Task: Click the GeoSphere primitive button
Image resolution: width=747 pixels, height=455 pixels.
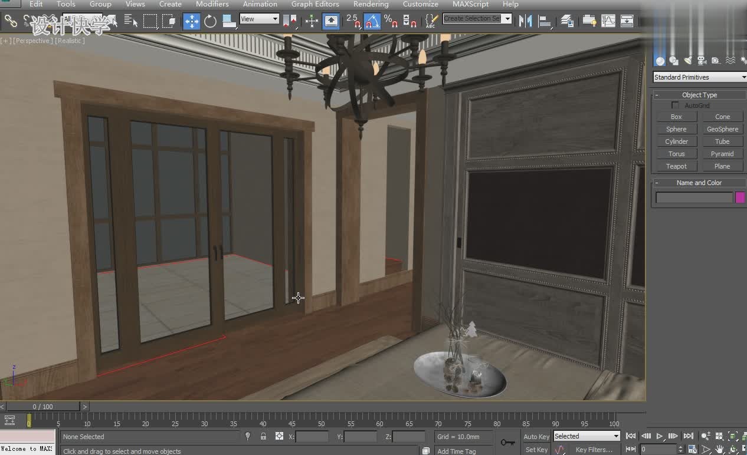Action: click(722, 129)
